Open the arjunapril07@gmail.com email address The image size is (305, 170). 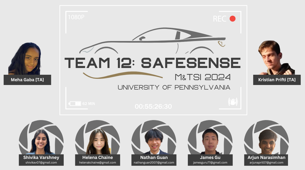tap(266, 163)
